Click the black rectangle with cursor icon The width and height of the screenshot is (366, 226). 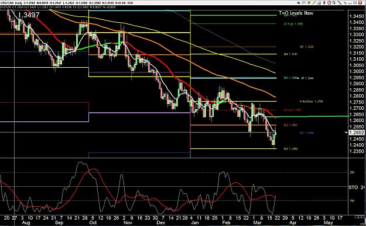coord(334,3)
